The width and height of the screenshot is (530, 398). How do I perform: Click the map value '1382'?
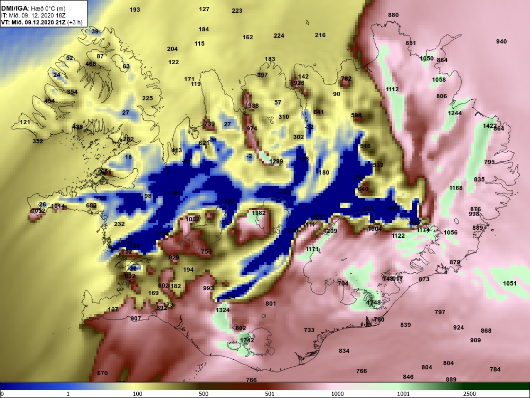pos(259,213)
